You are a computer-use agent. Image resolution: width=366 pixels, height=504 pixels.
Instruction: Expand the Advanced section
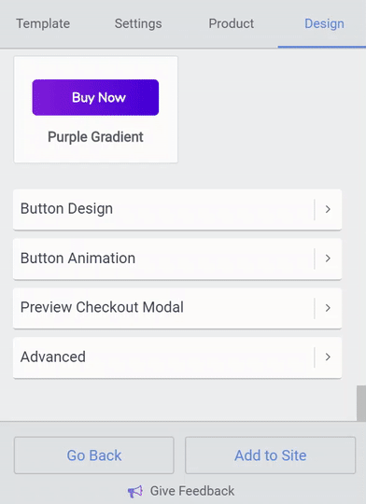coord(177,357)
